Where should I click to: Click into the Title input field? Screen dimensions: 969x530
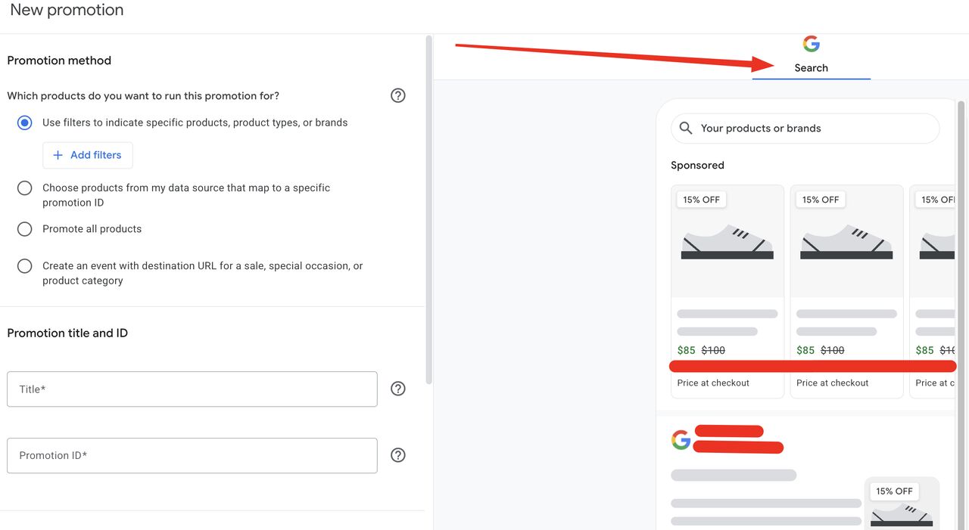tap(192, 389)
